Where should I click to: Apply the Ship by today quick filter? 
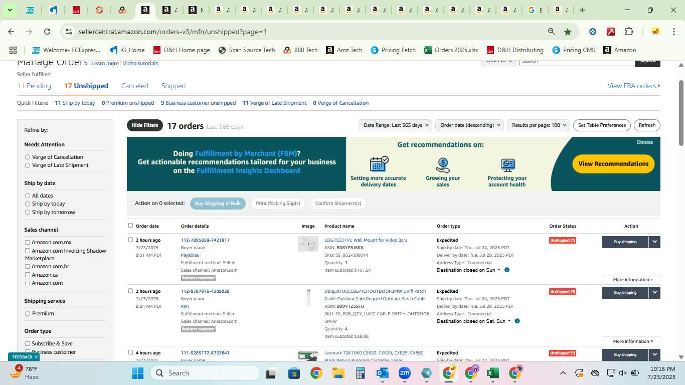click(75, 103)
